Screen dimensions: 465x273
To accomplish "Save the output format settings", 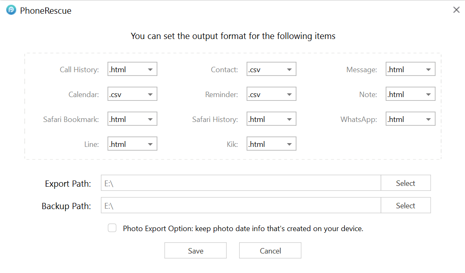I will point(196,251).
